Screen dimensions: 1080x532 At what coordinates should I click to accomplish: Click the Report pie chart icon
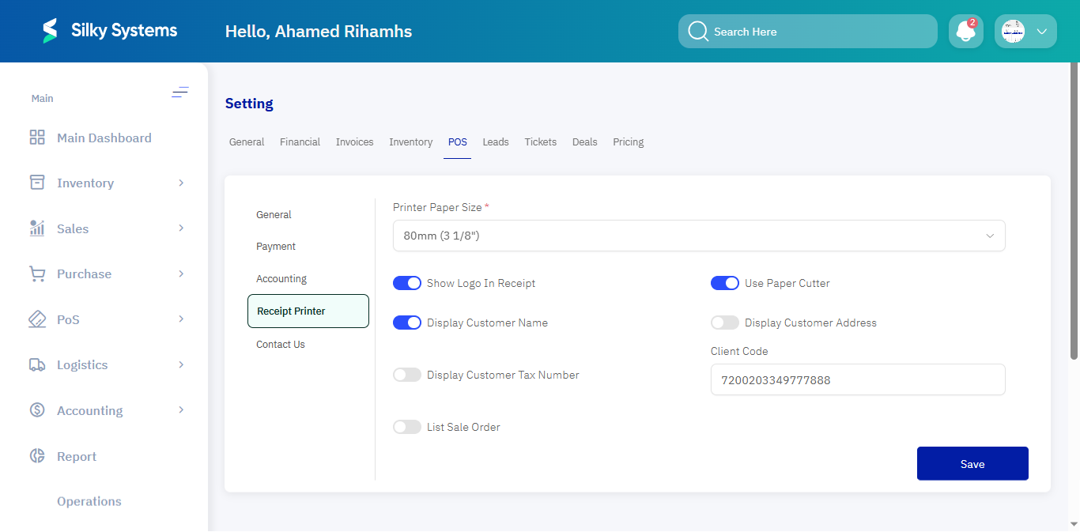click(37, 456)
